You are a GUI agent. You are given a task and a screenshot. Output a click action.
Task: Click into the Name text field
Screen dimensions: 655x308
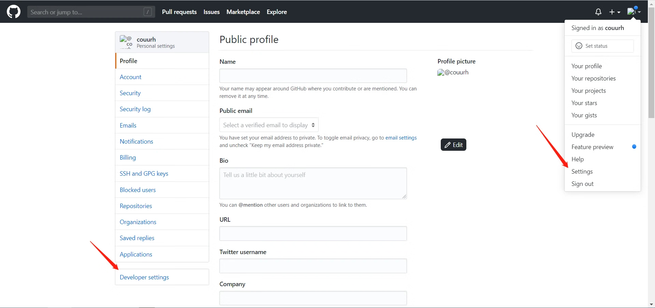pyautogui.click(x=313, y=76)
